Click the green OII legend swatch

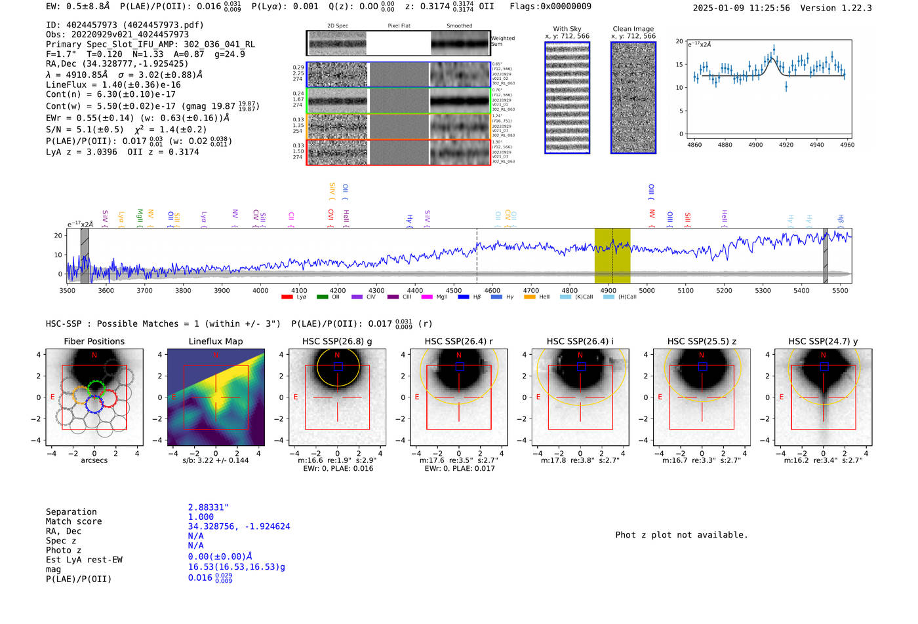coord(322,297)
